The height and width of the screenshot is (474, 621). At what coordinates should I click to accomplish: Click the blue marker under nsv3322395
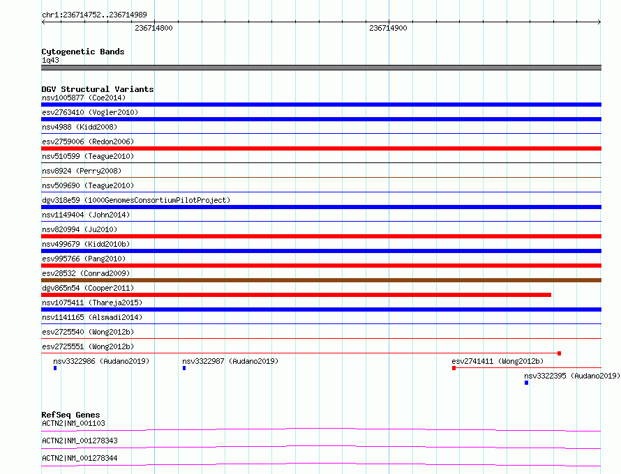pyautogui.click(x=526, y=383)
